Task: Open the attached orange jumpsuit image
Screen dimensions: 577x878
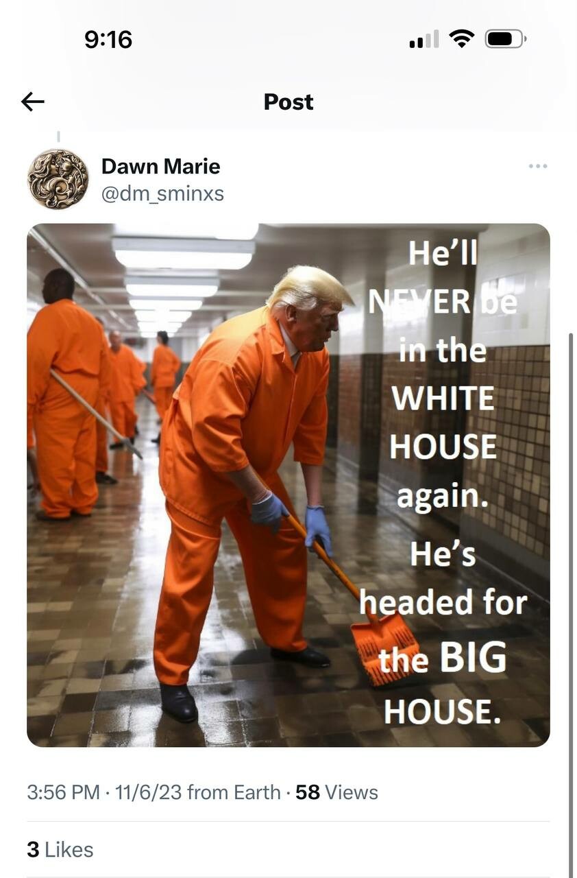Action: [288, 485]
